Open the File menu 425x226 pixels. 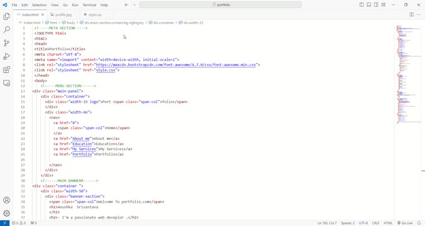point(14,5)
